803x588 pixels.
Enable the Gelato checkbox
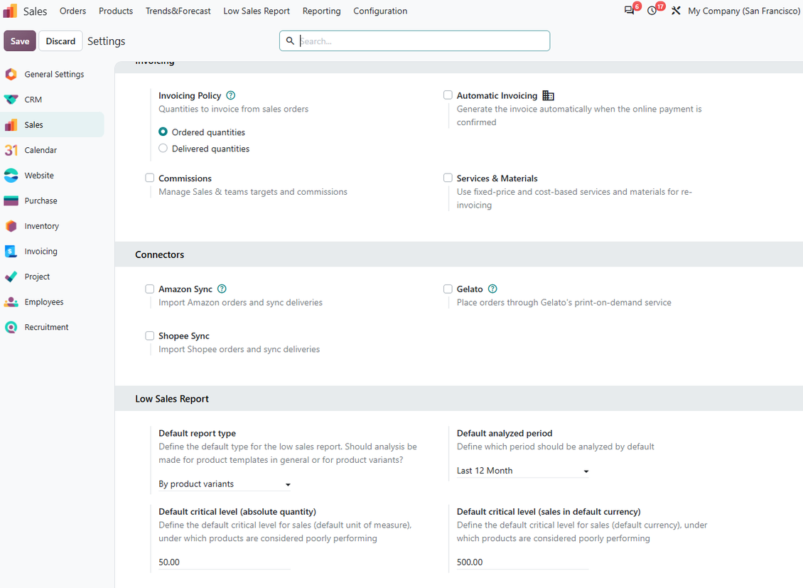(x=448, y=289)
